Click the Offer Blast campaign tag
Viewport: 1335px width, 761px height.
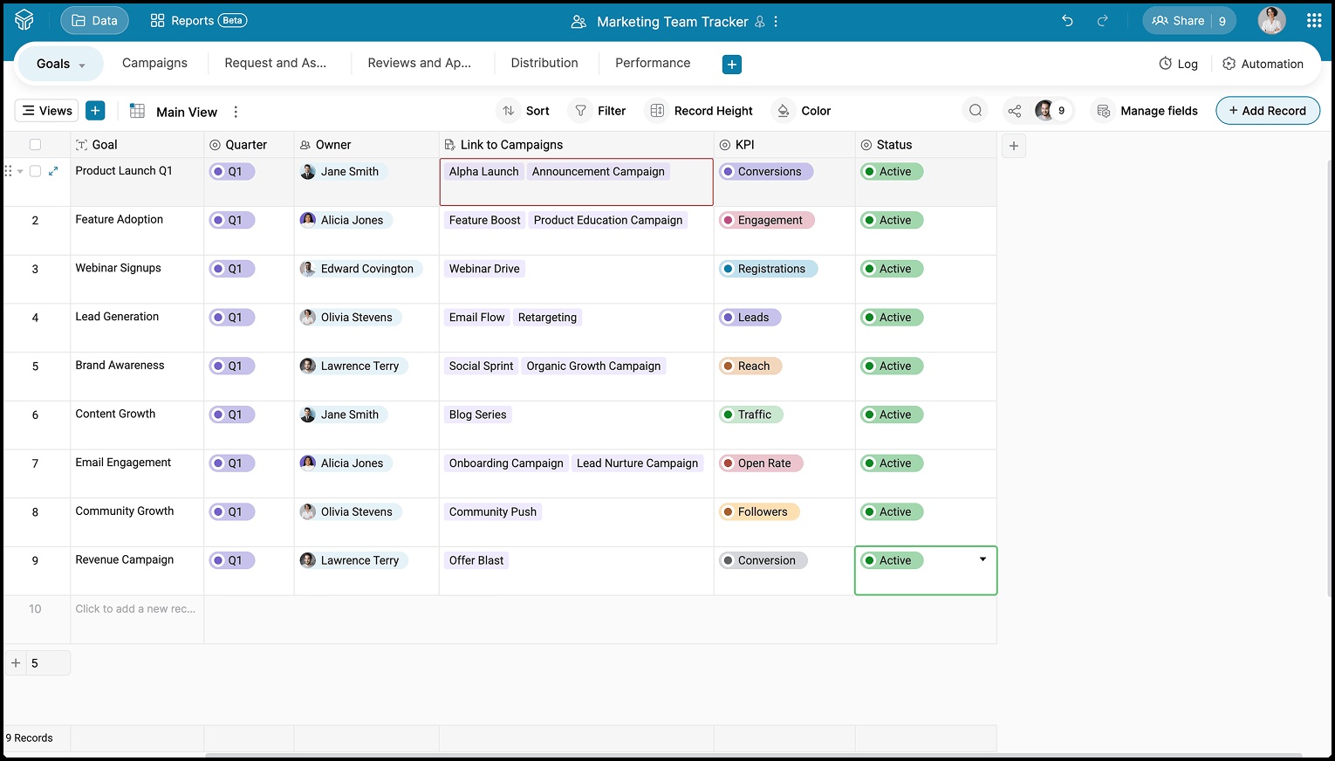click(x=476, y=560)
